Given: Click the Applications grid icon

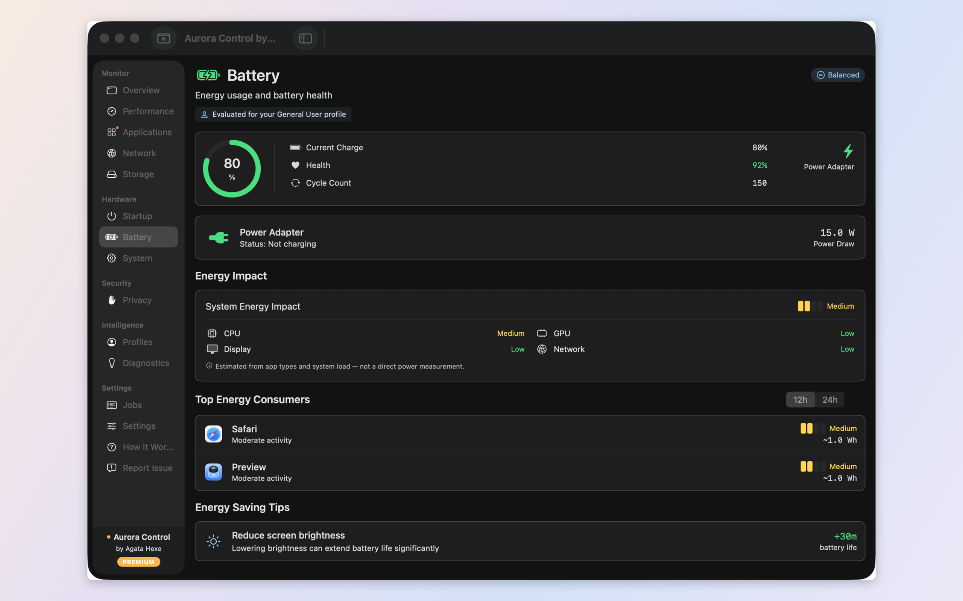Looking at the screenshot, I should [x=112, y=132].
